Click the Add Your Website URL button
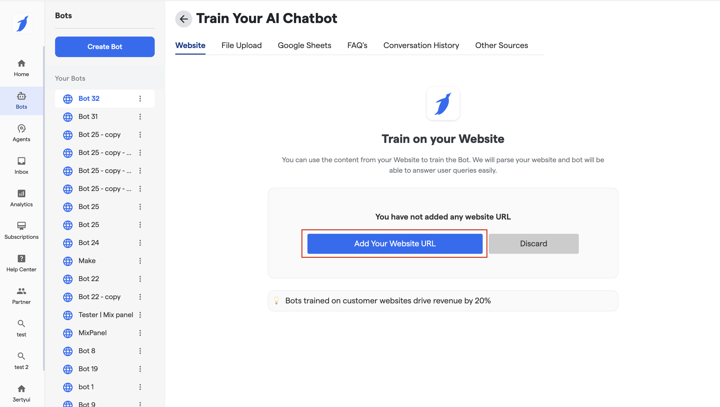720x407 pixels. pyautogui.click(x=395, y=244)
